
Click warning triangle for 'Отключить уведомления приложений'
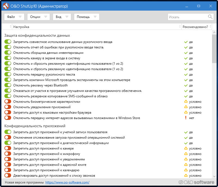186,107
